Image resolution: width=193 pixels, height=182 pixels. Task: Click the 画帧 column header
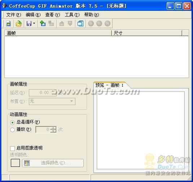[58, 33]
